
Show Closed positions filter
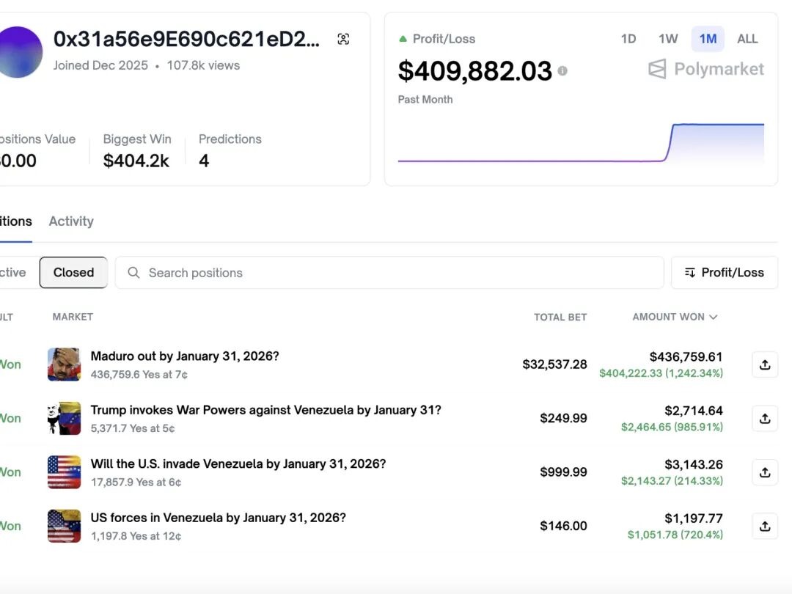[73, 273]
